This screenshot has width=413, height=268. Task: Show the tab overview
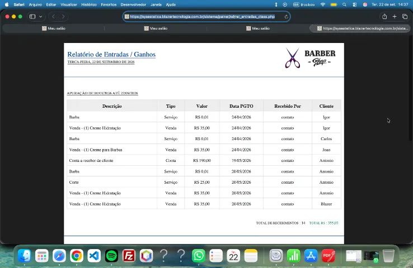[x=405, y=17]
